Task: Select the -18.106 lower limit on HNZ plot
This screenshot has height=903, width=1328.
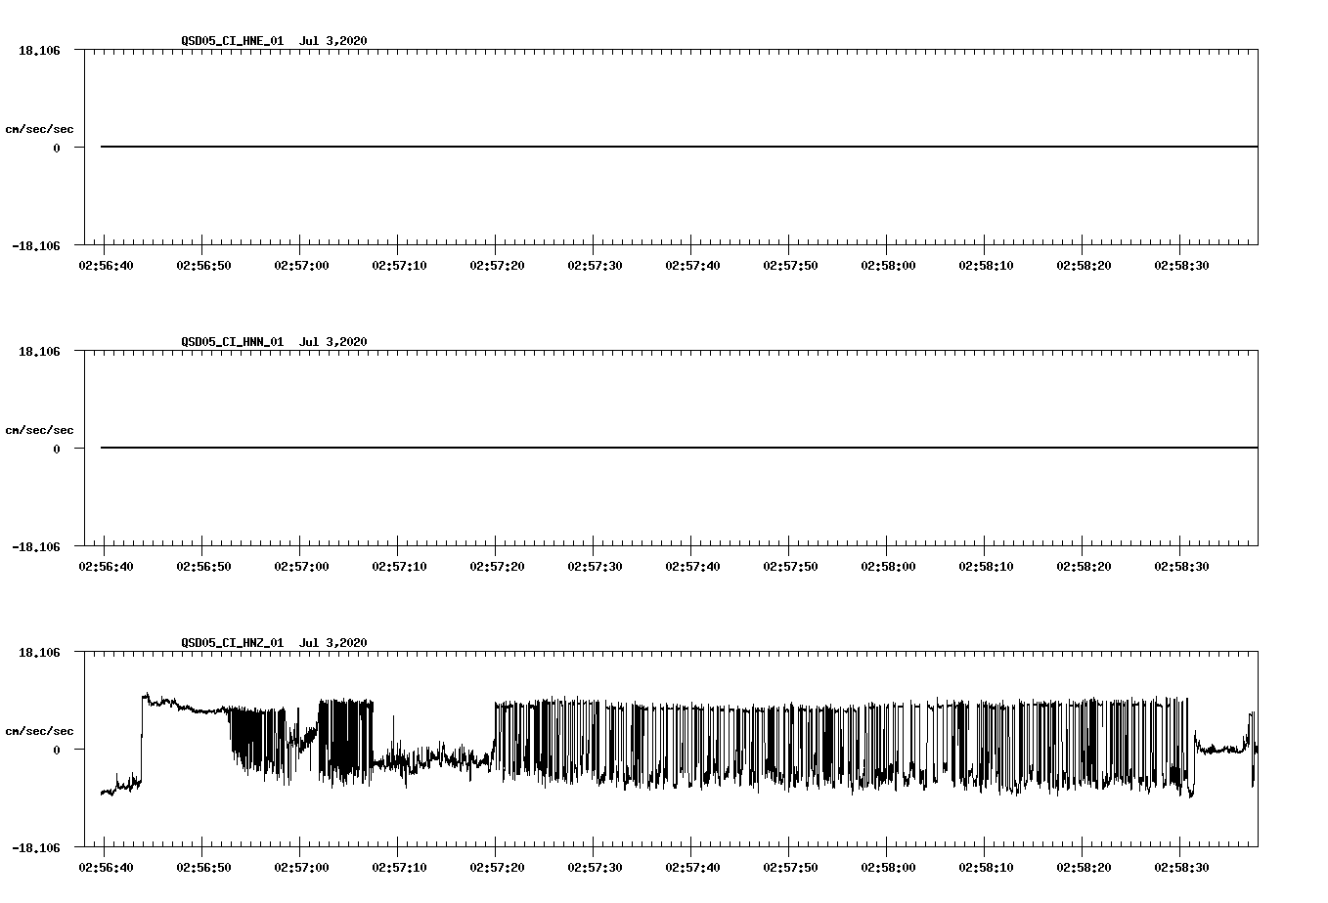Action: coord(36,848)
